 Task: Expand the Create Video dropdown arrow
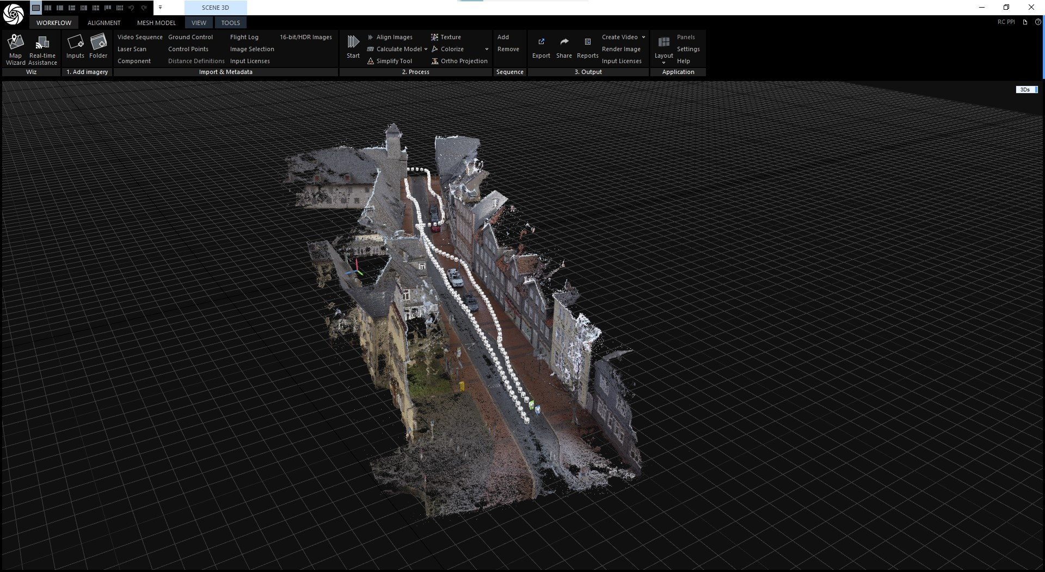pyautogui.click(x=643, y=37)
